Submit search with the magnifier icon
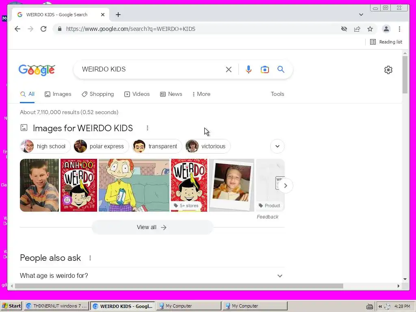The height and width of the screenshot is (312, 416). 281,69
